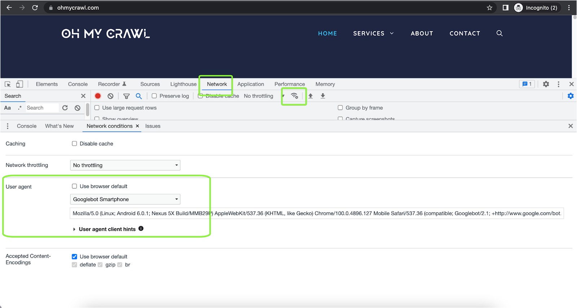Stop recording network log

98,96
